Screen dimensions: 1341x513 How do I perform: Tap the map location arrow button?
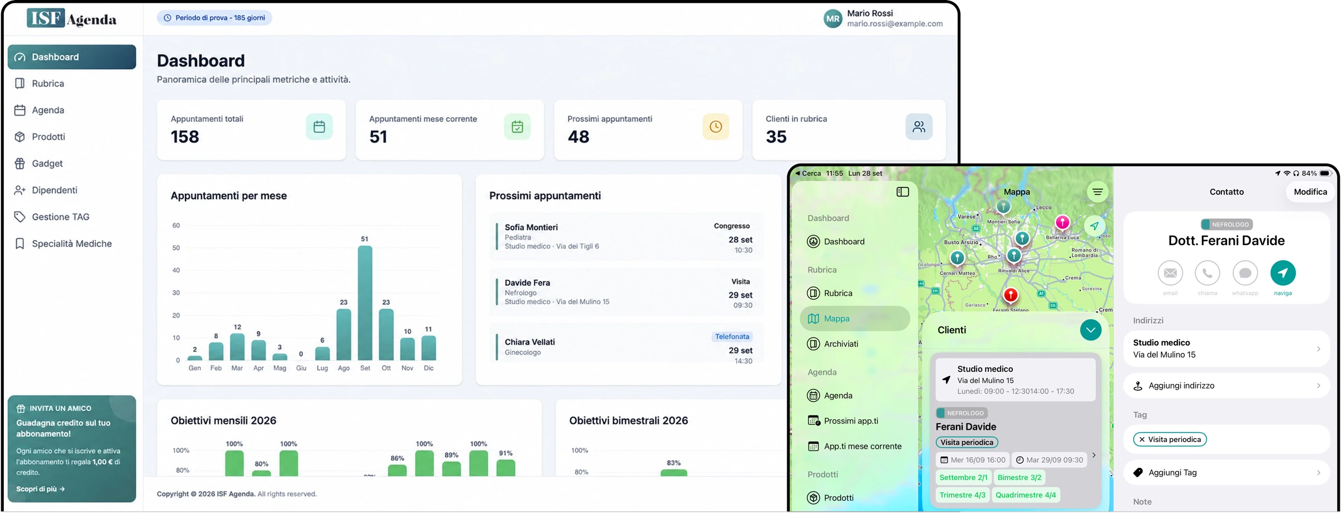1094,226
